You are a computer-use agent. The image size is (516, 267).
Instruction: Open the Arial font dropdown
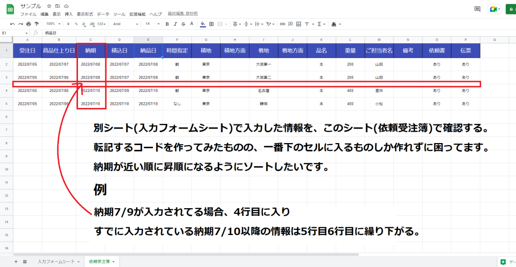[126, 24]
